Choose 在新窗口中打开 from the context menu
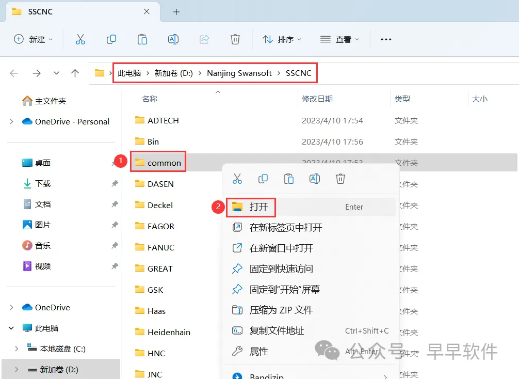 pos(311,248)
